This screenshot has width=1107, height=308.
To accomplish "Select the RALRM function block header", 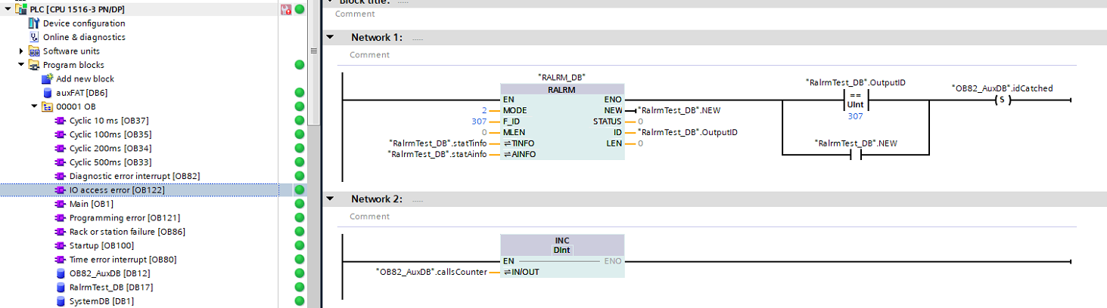I will (x=562, y=89).
